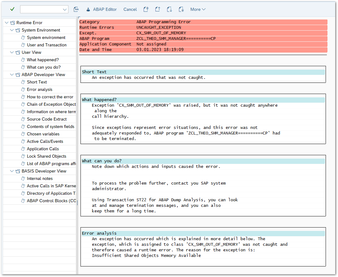Click the transaction command input field
338x277 pixels.
41,9
